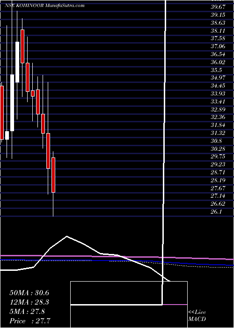Select the 27.14 price axis label
Viewport: 234px width, 328px height.
(218, 196)
